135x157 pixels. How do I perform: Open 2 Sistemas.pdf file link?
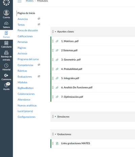point(69,50)
